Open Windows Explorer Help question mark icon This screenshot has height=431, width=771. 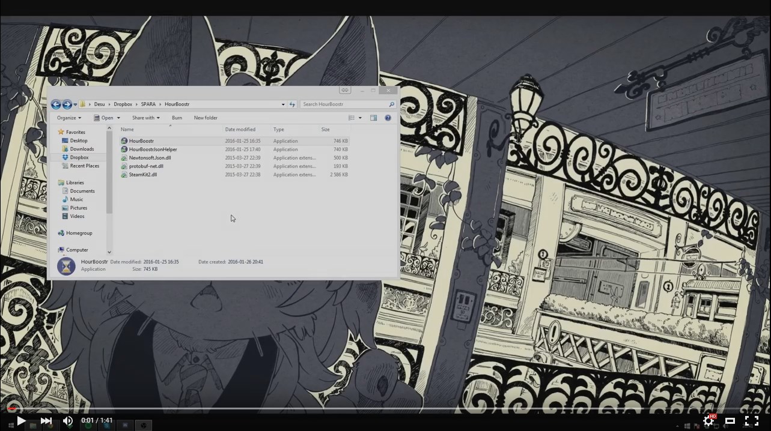388,118
